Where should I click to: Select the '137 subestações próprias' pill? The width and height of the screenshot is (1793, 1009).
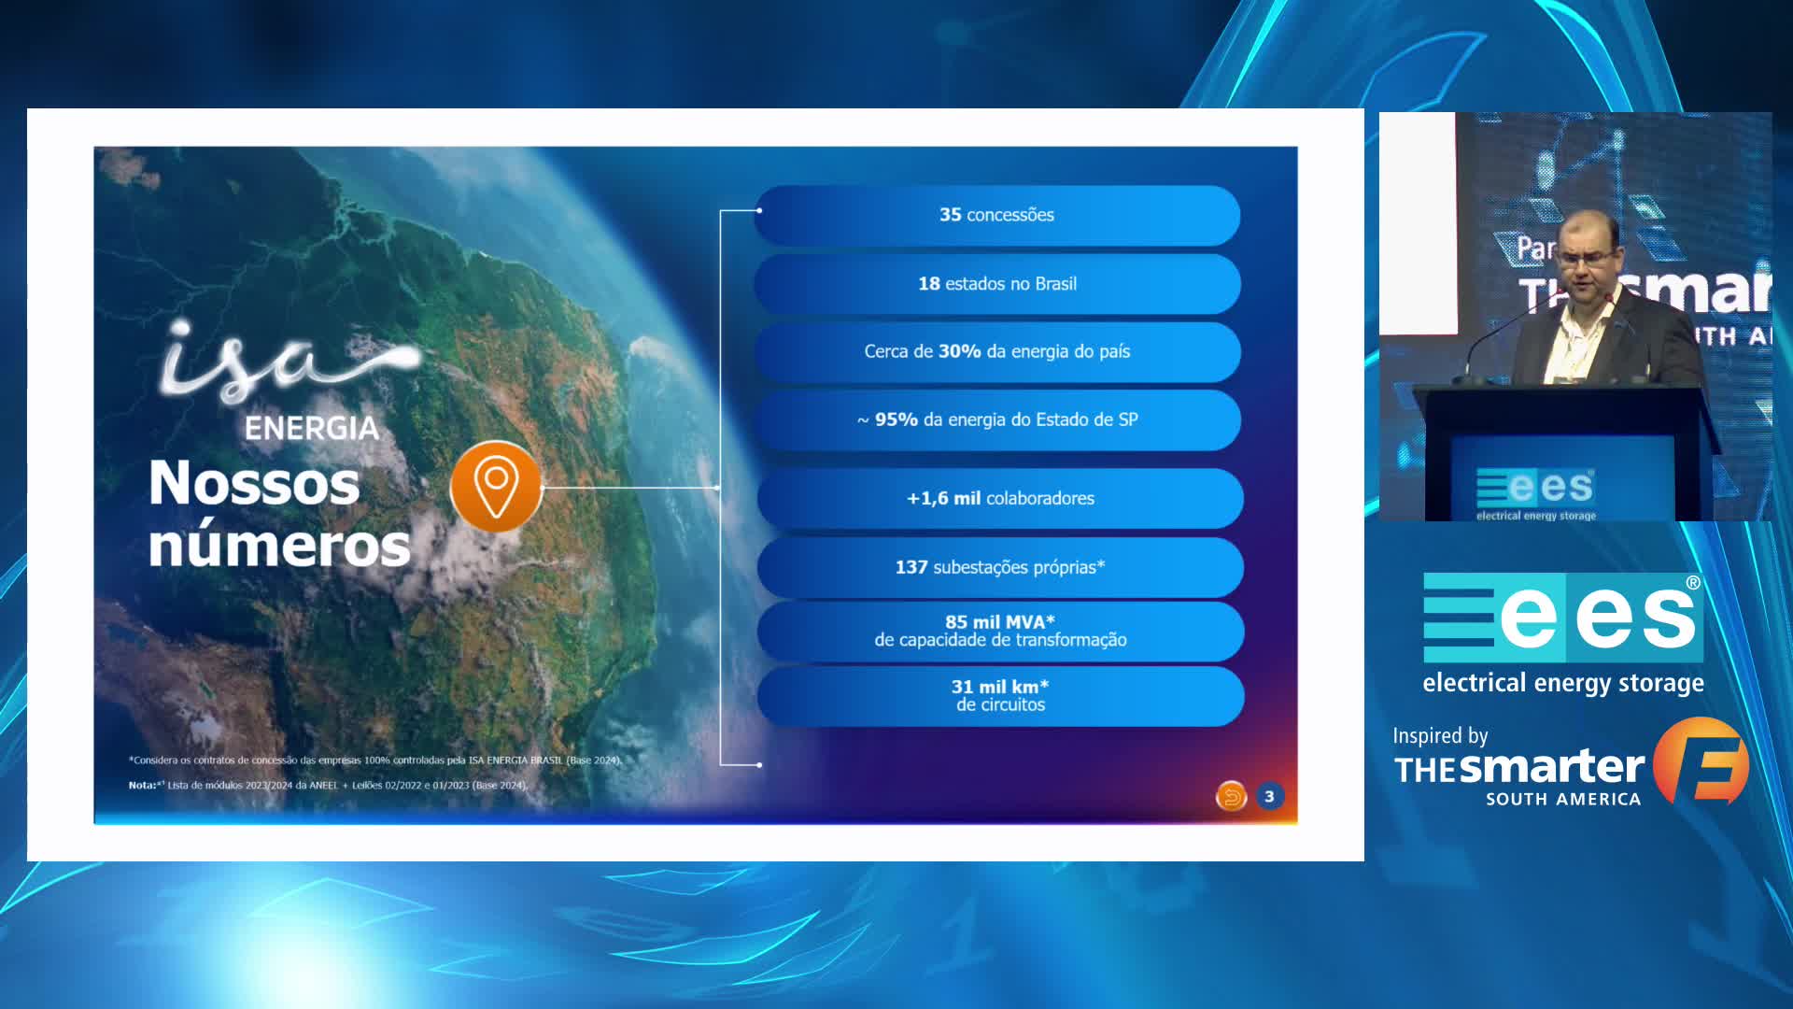tap(1000, 567)
